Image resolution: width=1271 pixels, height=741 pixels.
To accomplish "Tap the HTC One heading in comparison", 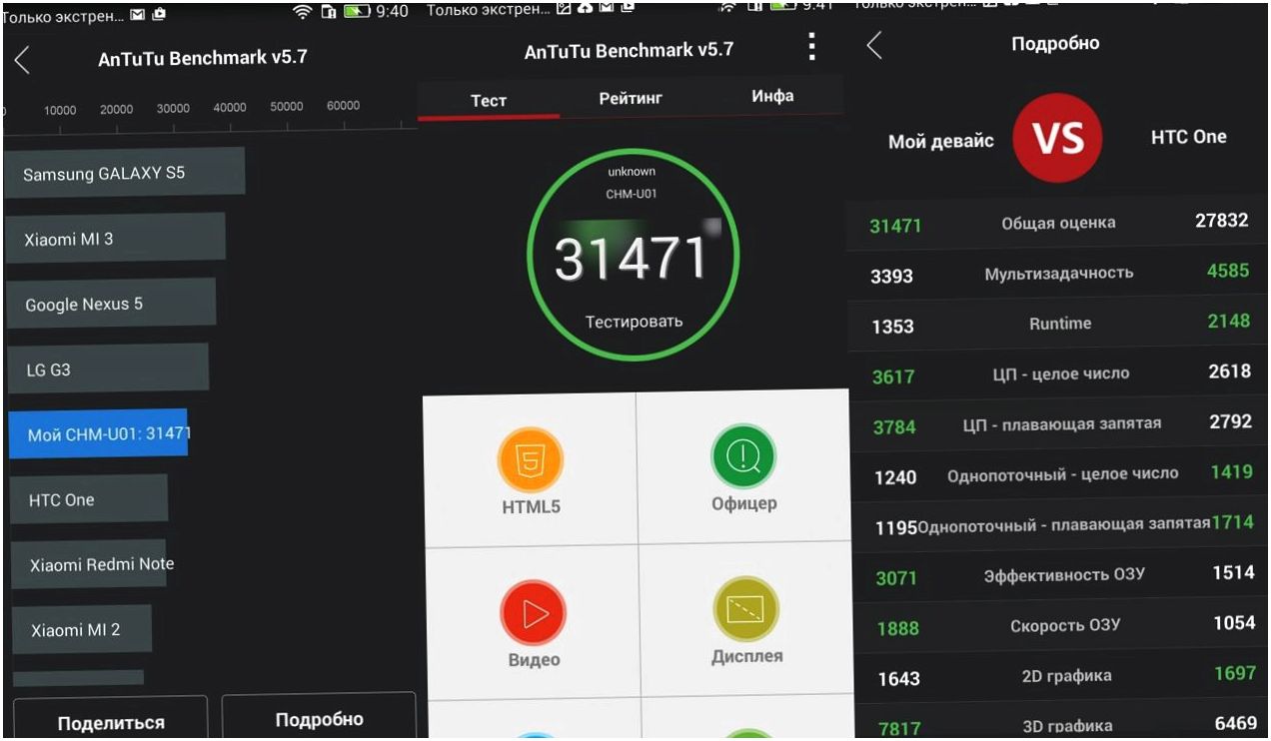I will (x=1188, y=137).
